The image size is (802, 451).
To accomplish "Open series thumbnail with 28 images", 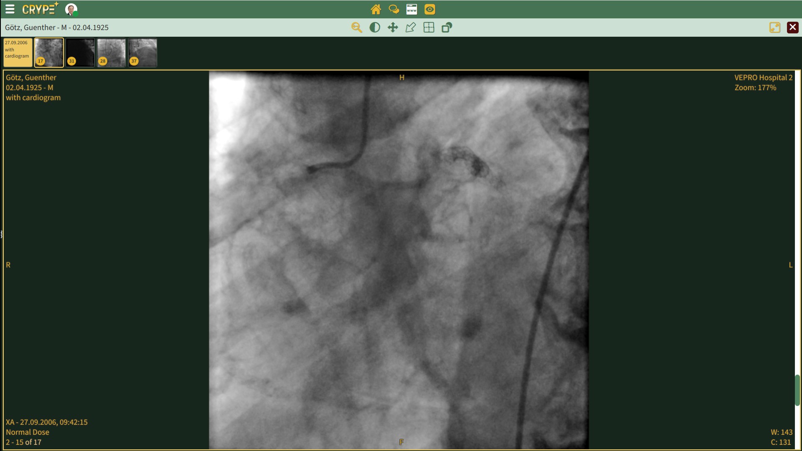I will [x=111, y=53].
